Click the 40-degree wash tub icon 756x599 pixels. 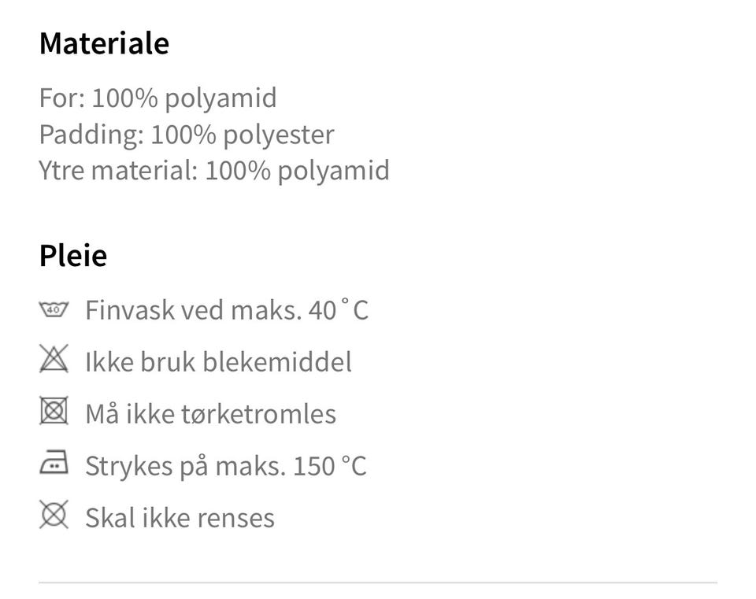pos(54,310)
